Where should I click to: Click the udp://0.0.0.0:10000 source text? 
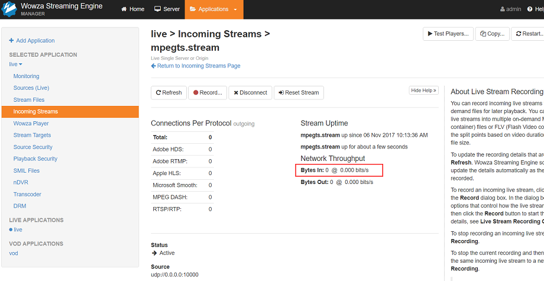point(174,274)
